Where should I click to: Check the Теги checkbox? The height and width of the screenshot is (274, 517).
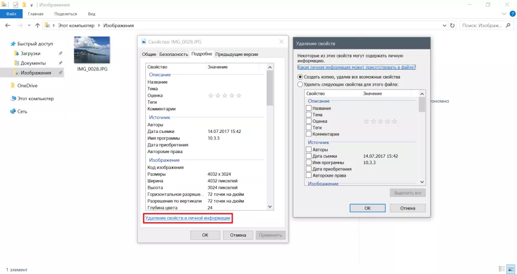point(308,127)
